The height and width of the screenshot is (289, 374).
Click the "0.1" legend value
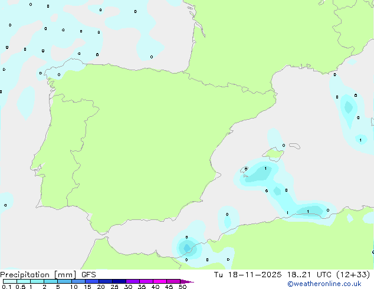click(x=6, y=287)
